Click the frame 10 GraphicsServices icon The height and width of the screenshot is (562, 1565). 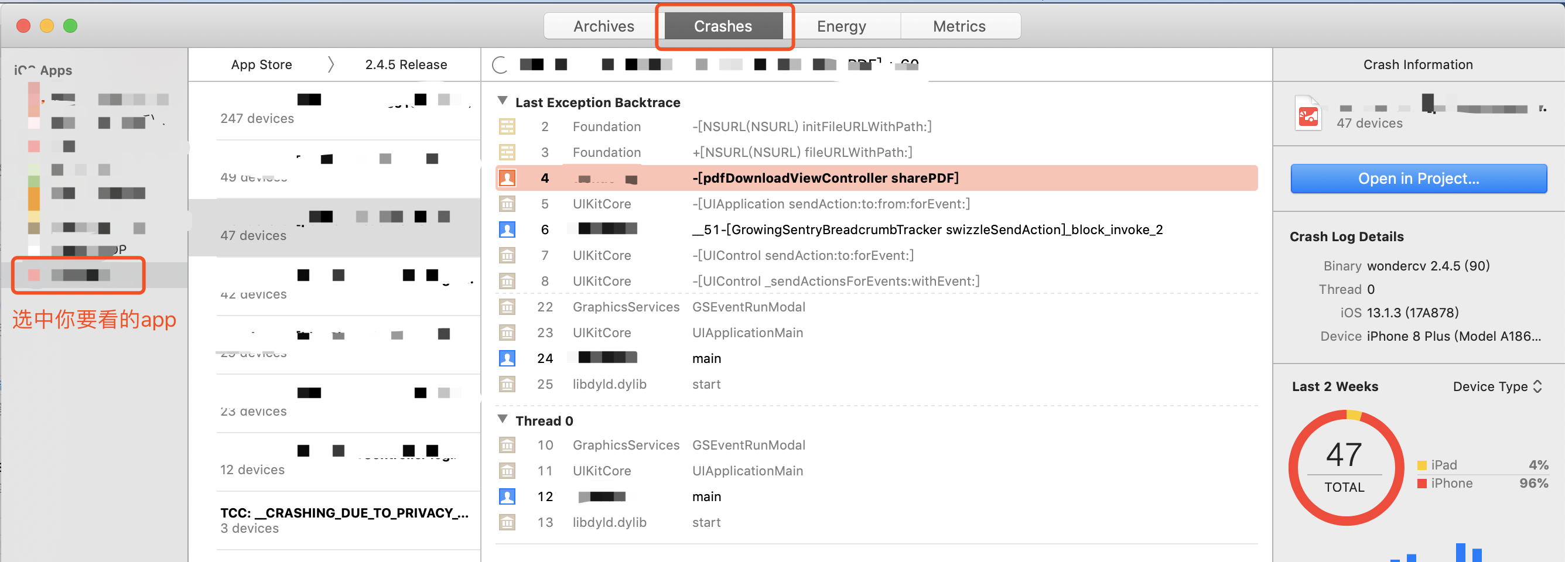507,445
